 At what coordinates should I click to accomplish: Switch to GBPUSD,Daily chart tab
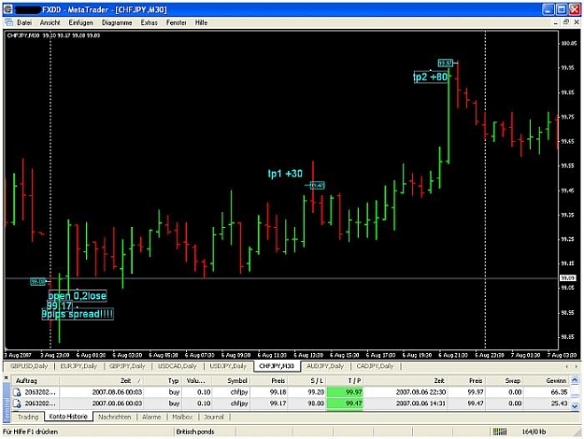[x=29, y=366]
